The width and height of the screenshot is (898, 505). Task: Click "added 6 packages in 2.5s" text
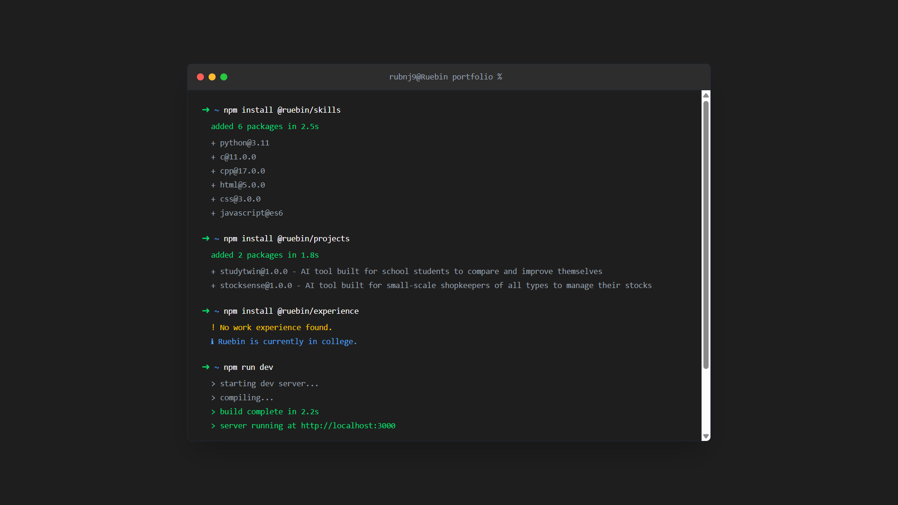tap(265, 126)
